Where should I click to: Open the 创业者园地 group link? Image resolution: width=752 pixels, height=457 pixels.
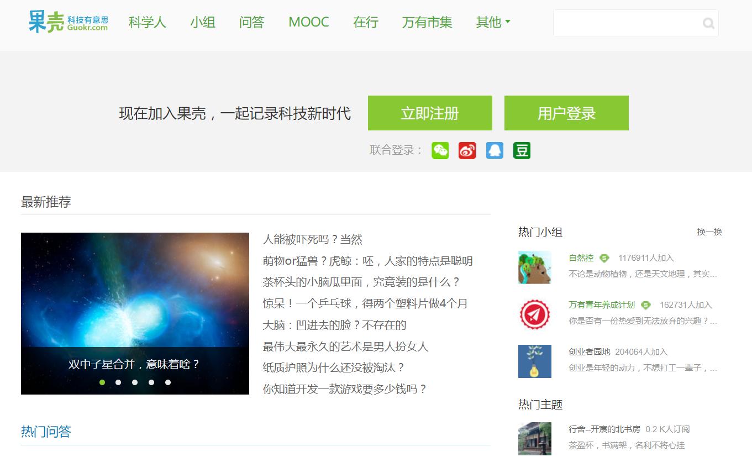590,352
